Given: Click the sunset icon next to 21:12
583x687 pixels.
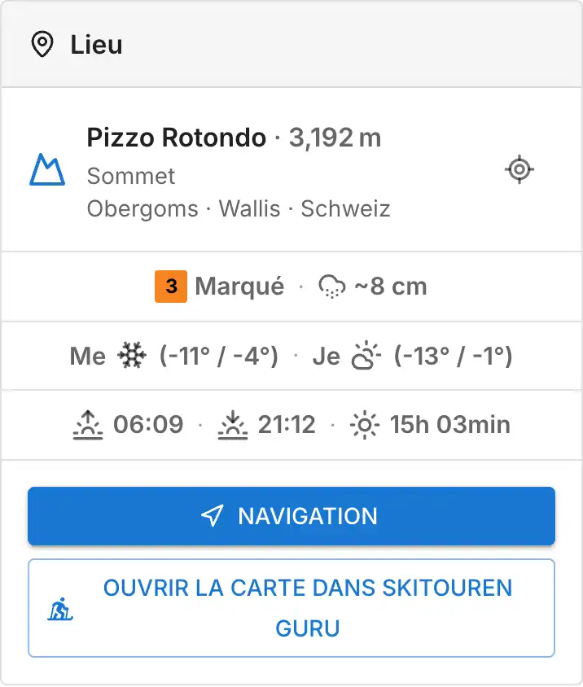Looking at the screenshot, I should coord(233,425).
